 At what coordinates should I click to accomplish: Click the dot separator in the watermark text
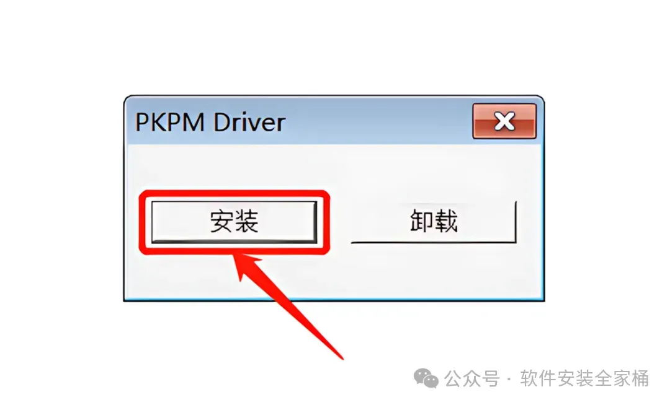pyautogui.click(x=509, y=379)
